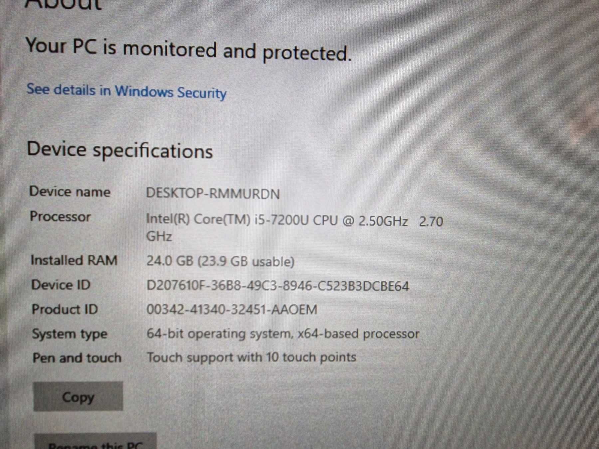Select the Touch support with 10 touch points text
Viewport: 599px width, 449px height.
point(252,357)
